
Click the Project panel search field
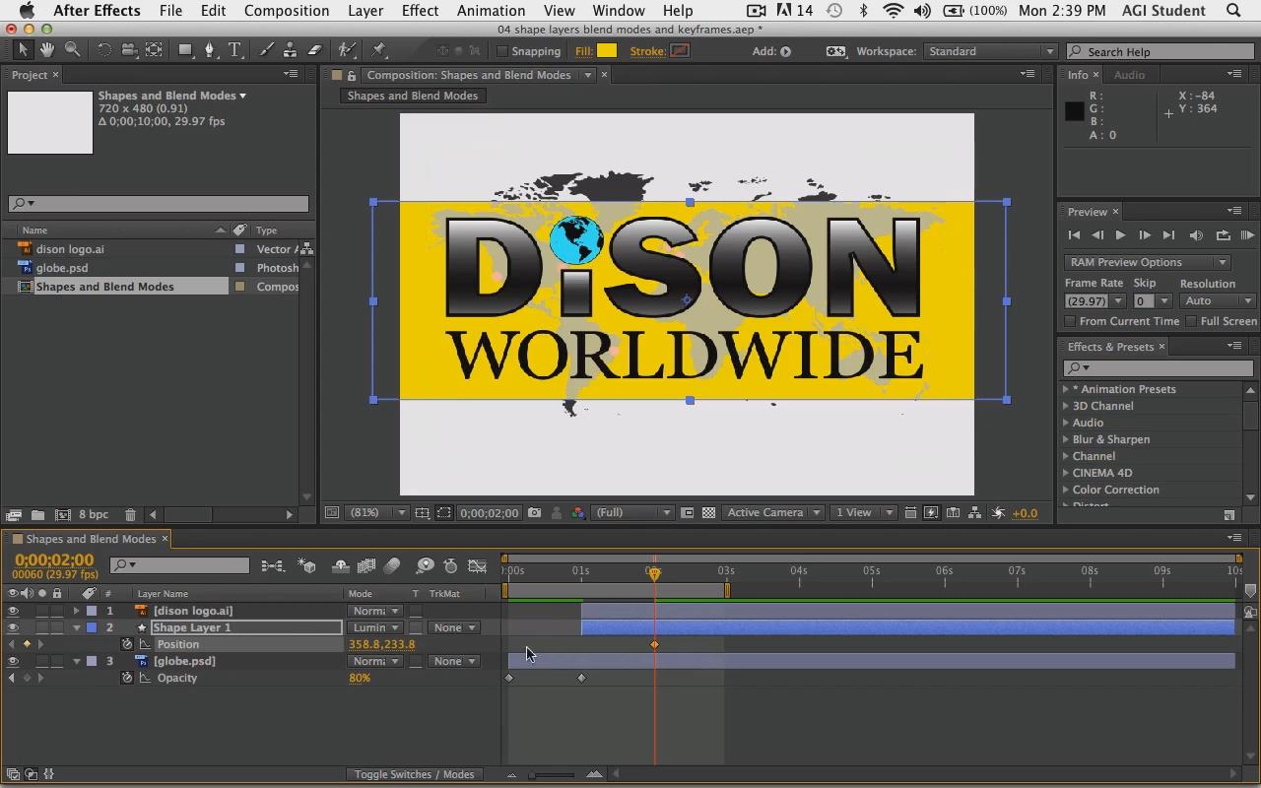[159, 203]
